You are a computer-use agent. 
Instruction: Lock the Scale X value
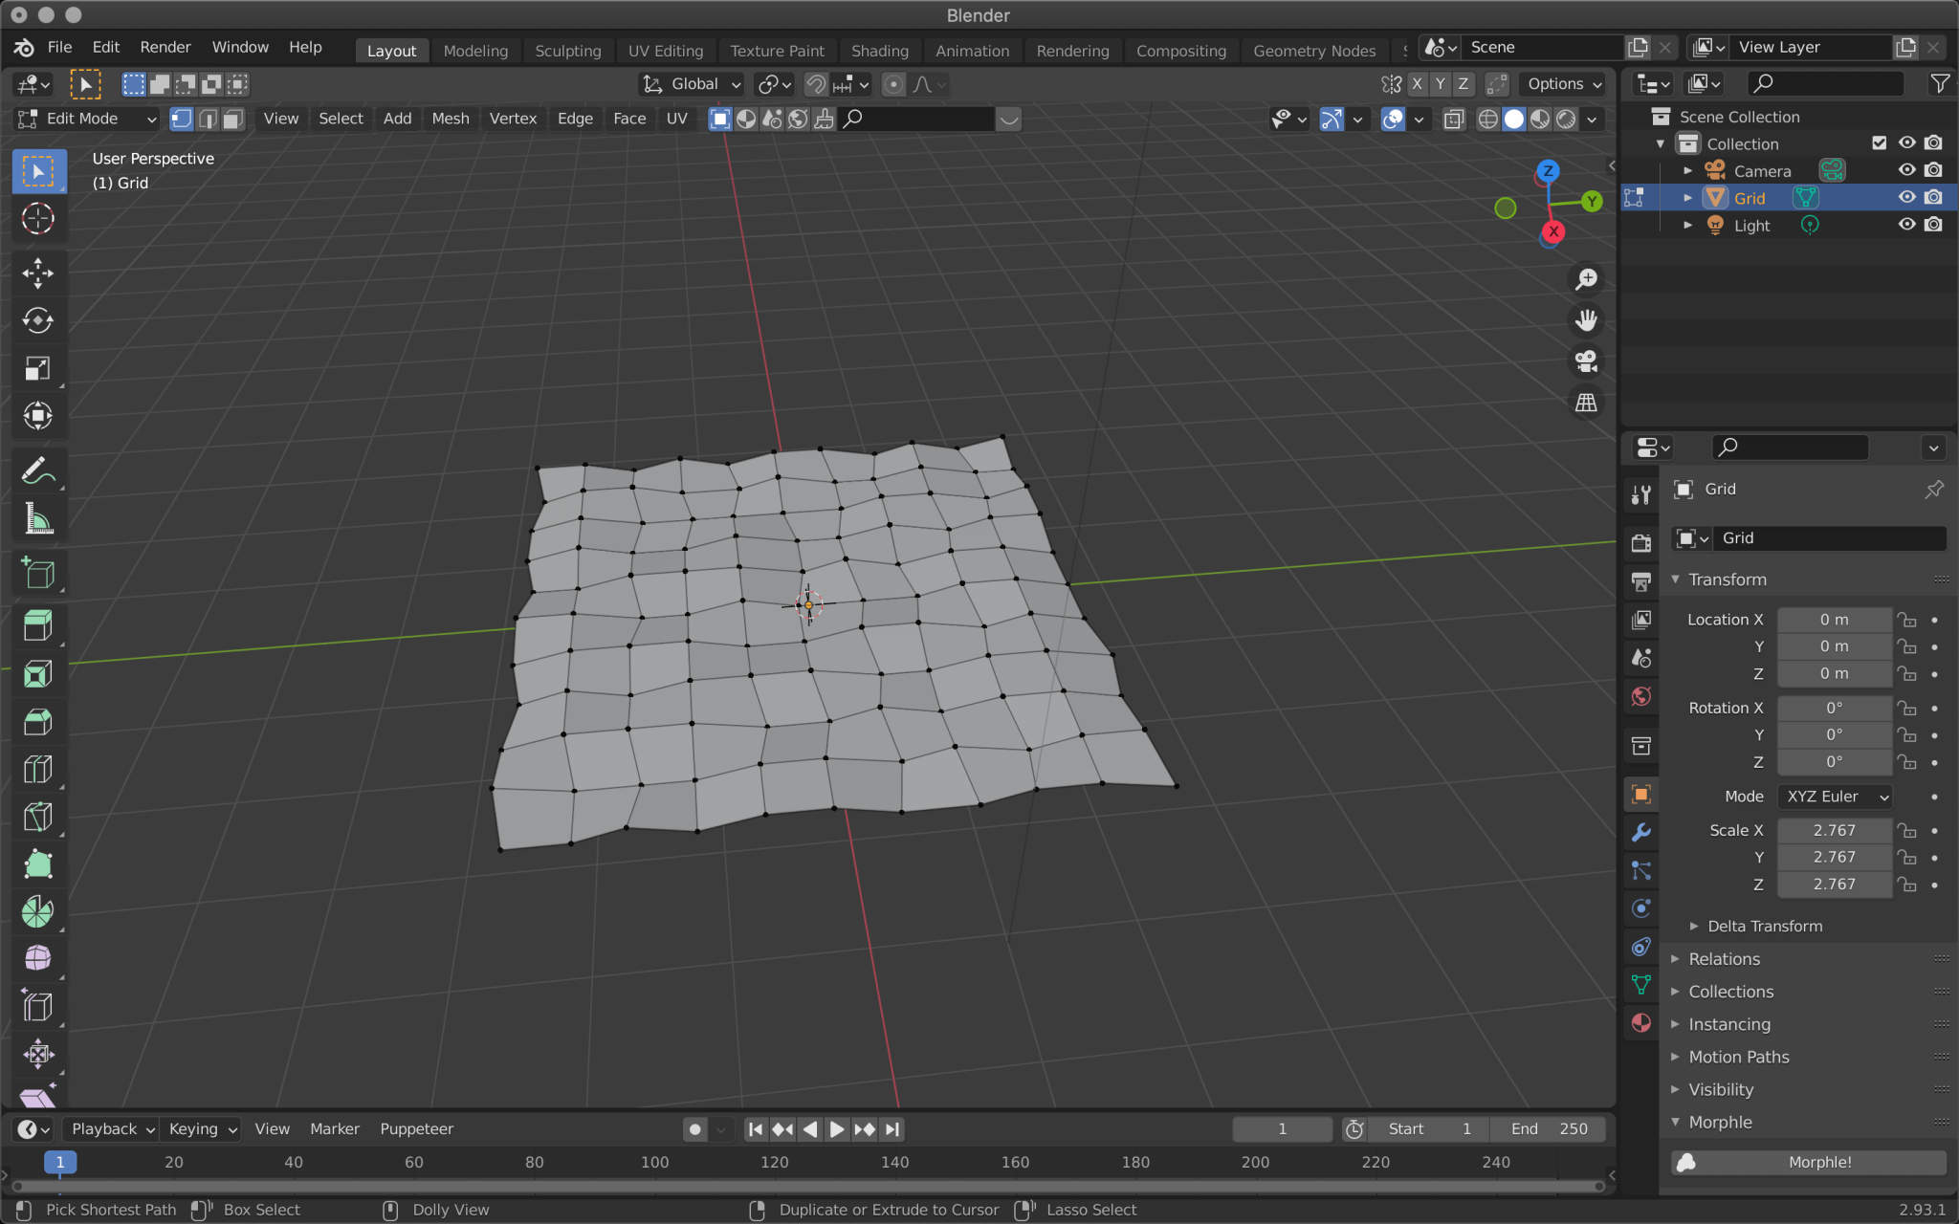(x=1908, y=830)
